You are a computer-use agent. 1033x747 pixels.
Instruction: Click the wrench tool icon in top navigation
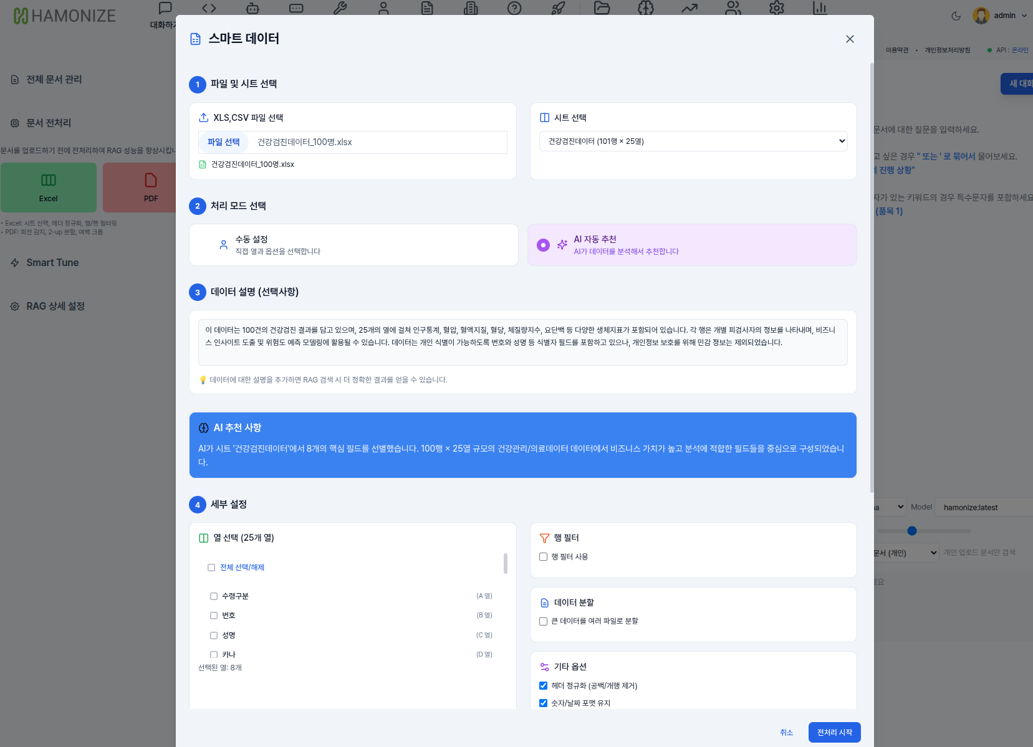click(340, 8)
